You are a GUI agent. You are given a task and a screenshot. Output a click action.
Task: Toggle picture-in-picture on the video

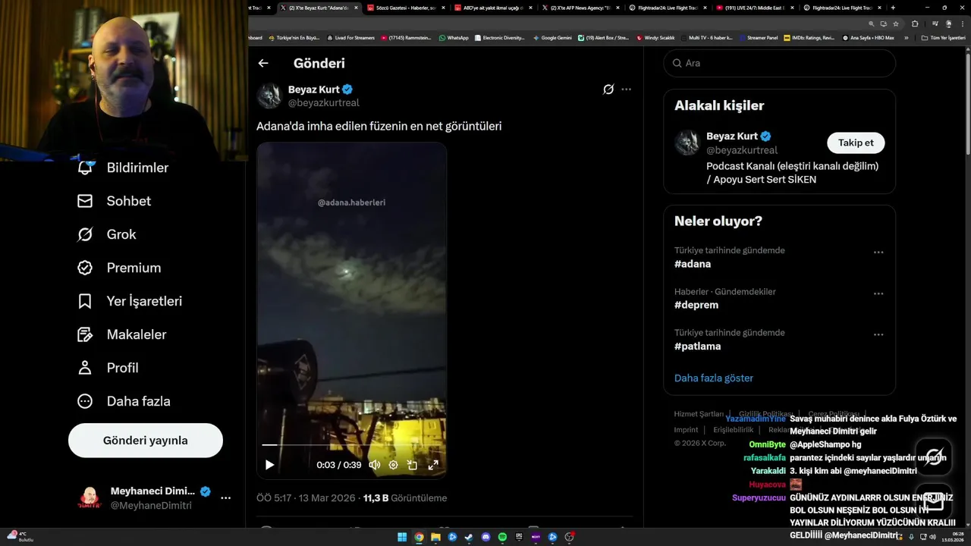tap(413, 465)
